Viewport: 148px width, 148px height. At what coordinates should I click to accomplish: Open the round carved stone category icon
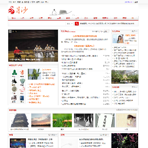pyautogui.click(x=14, y=89)
